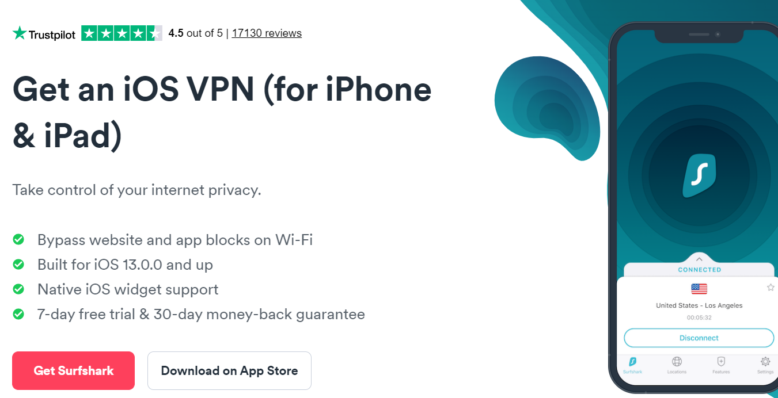Open the 17130 reviews link
778x398 pixels.
(x=267, y=33)
